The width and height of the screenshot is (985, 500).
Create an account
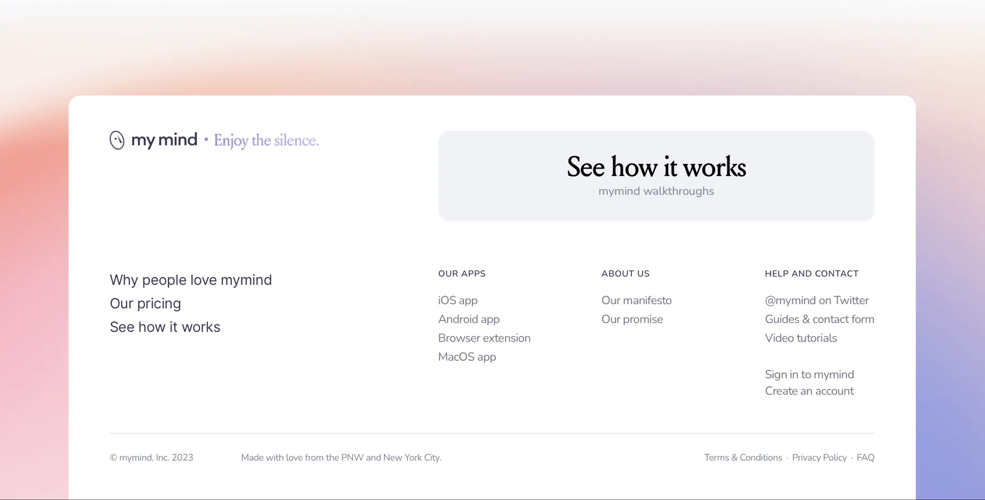[809, 391]
